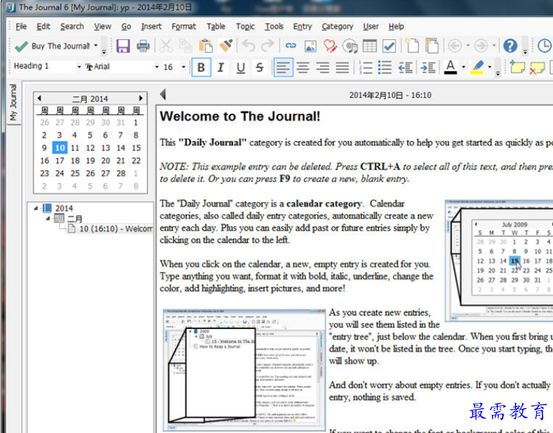Viewport: 553px width, 433px height.
Task: Apply the yellow highlight color
Action: [x=477, y=67]
